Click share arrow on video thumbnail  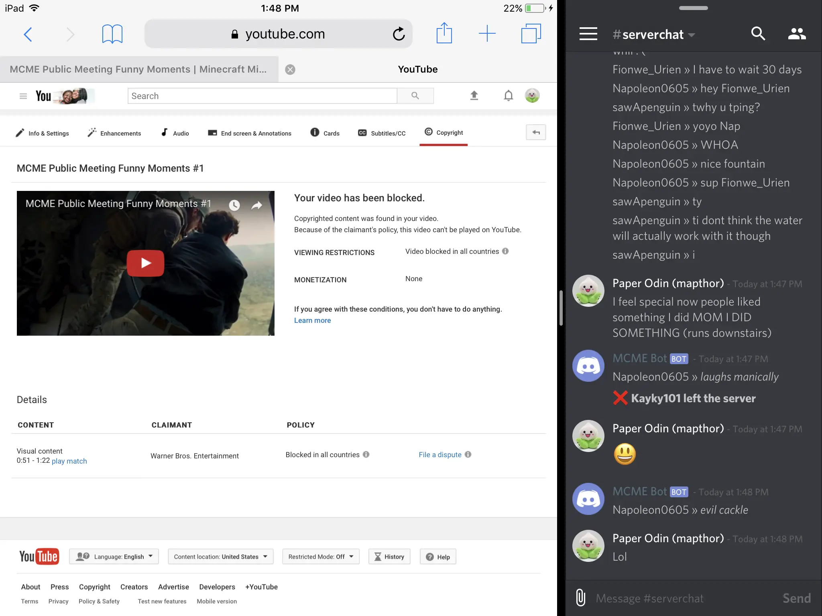[256, 205]
